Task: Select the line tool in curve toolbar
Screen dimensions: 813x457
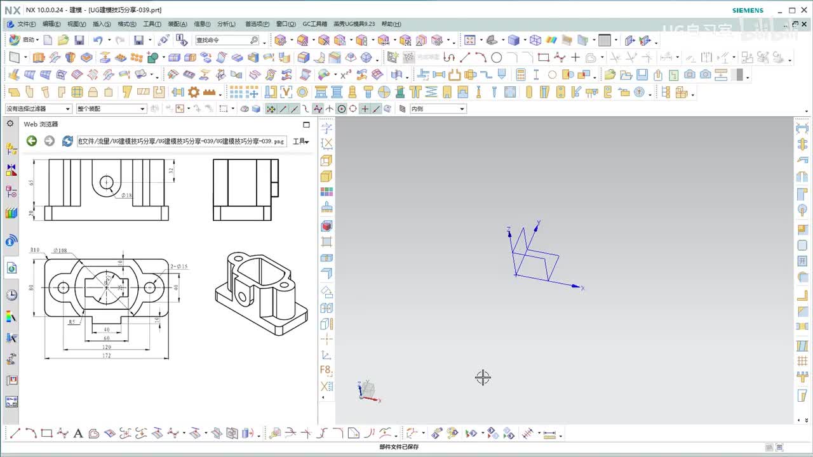Action: coord(466,58)
